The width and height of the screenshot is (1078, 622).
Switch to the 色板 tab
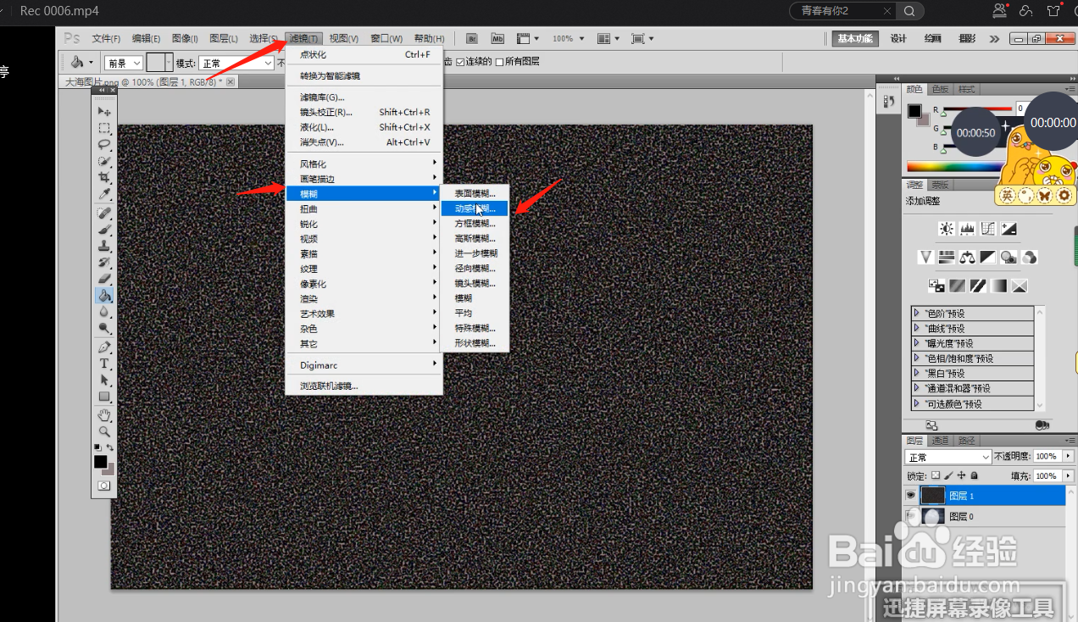point(940,89)
